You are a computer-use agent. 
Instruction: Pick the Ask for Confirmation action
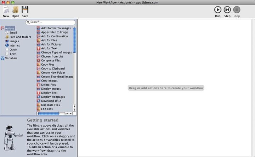(x=54, y=36)
